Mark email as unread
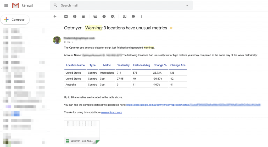268x147 pixels. [x=95, y=16]
